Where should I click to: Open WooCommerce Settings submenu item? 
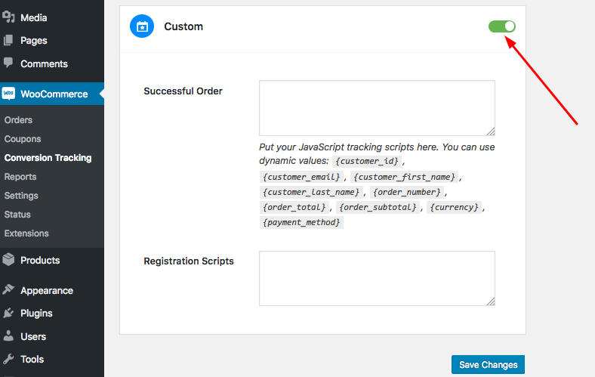click(x=21, y=196)
